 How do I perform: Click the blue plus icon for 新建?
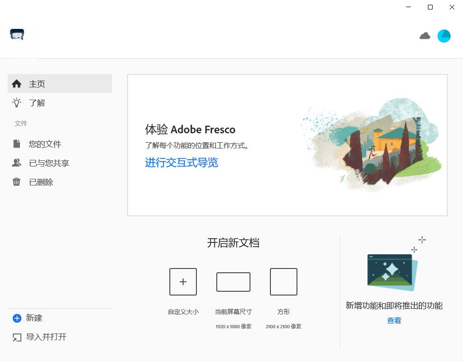click(17, 318)
